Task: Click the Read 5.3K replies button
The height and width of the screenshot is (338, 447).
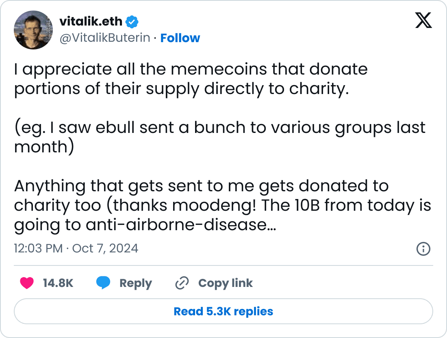Action: [223, 311]
